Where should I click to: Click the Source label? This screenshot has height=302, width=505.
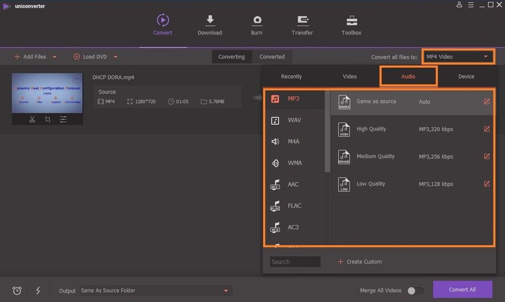[x=108, y=92]
